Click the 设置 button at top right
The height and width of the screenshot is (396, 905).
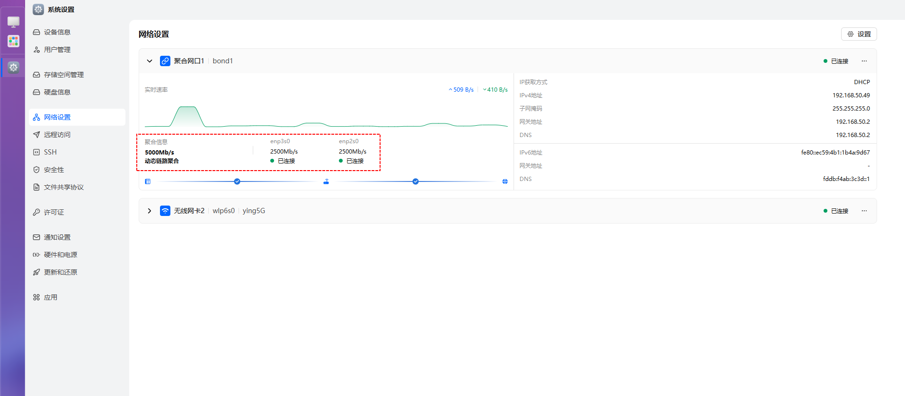pos(859,34)
